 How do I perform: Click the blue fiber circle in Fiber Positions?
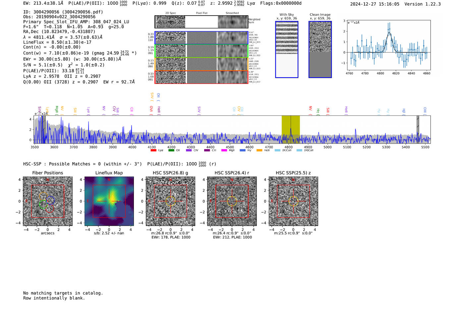tap(50, 200)
